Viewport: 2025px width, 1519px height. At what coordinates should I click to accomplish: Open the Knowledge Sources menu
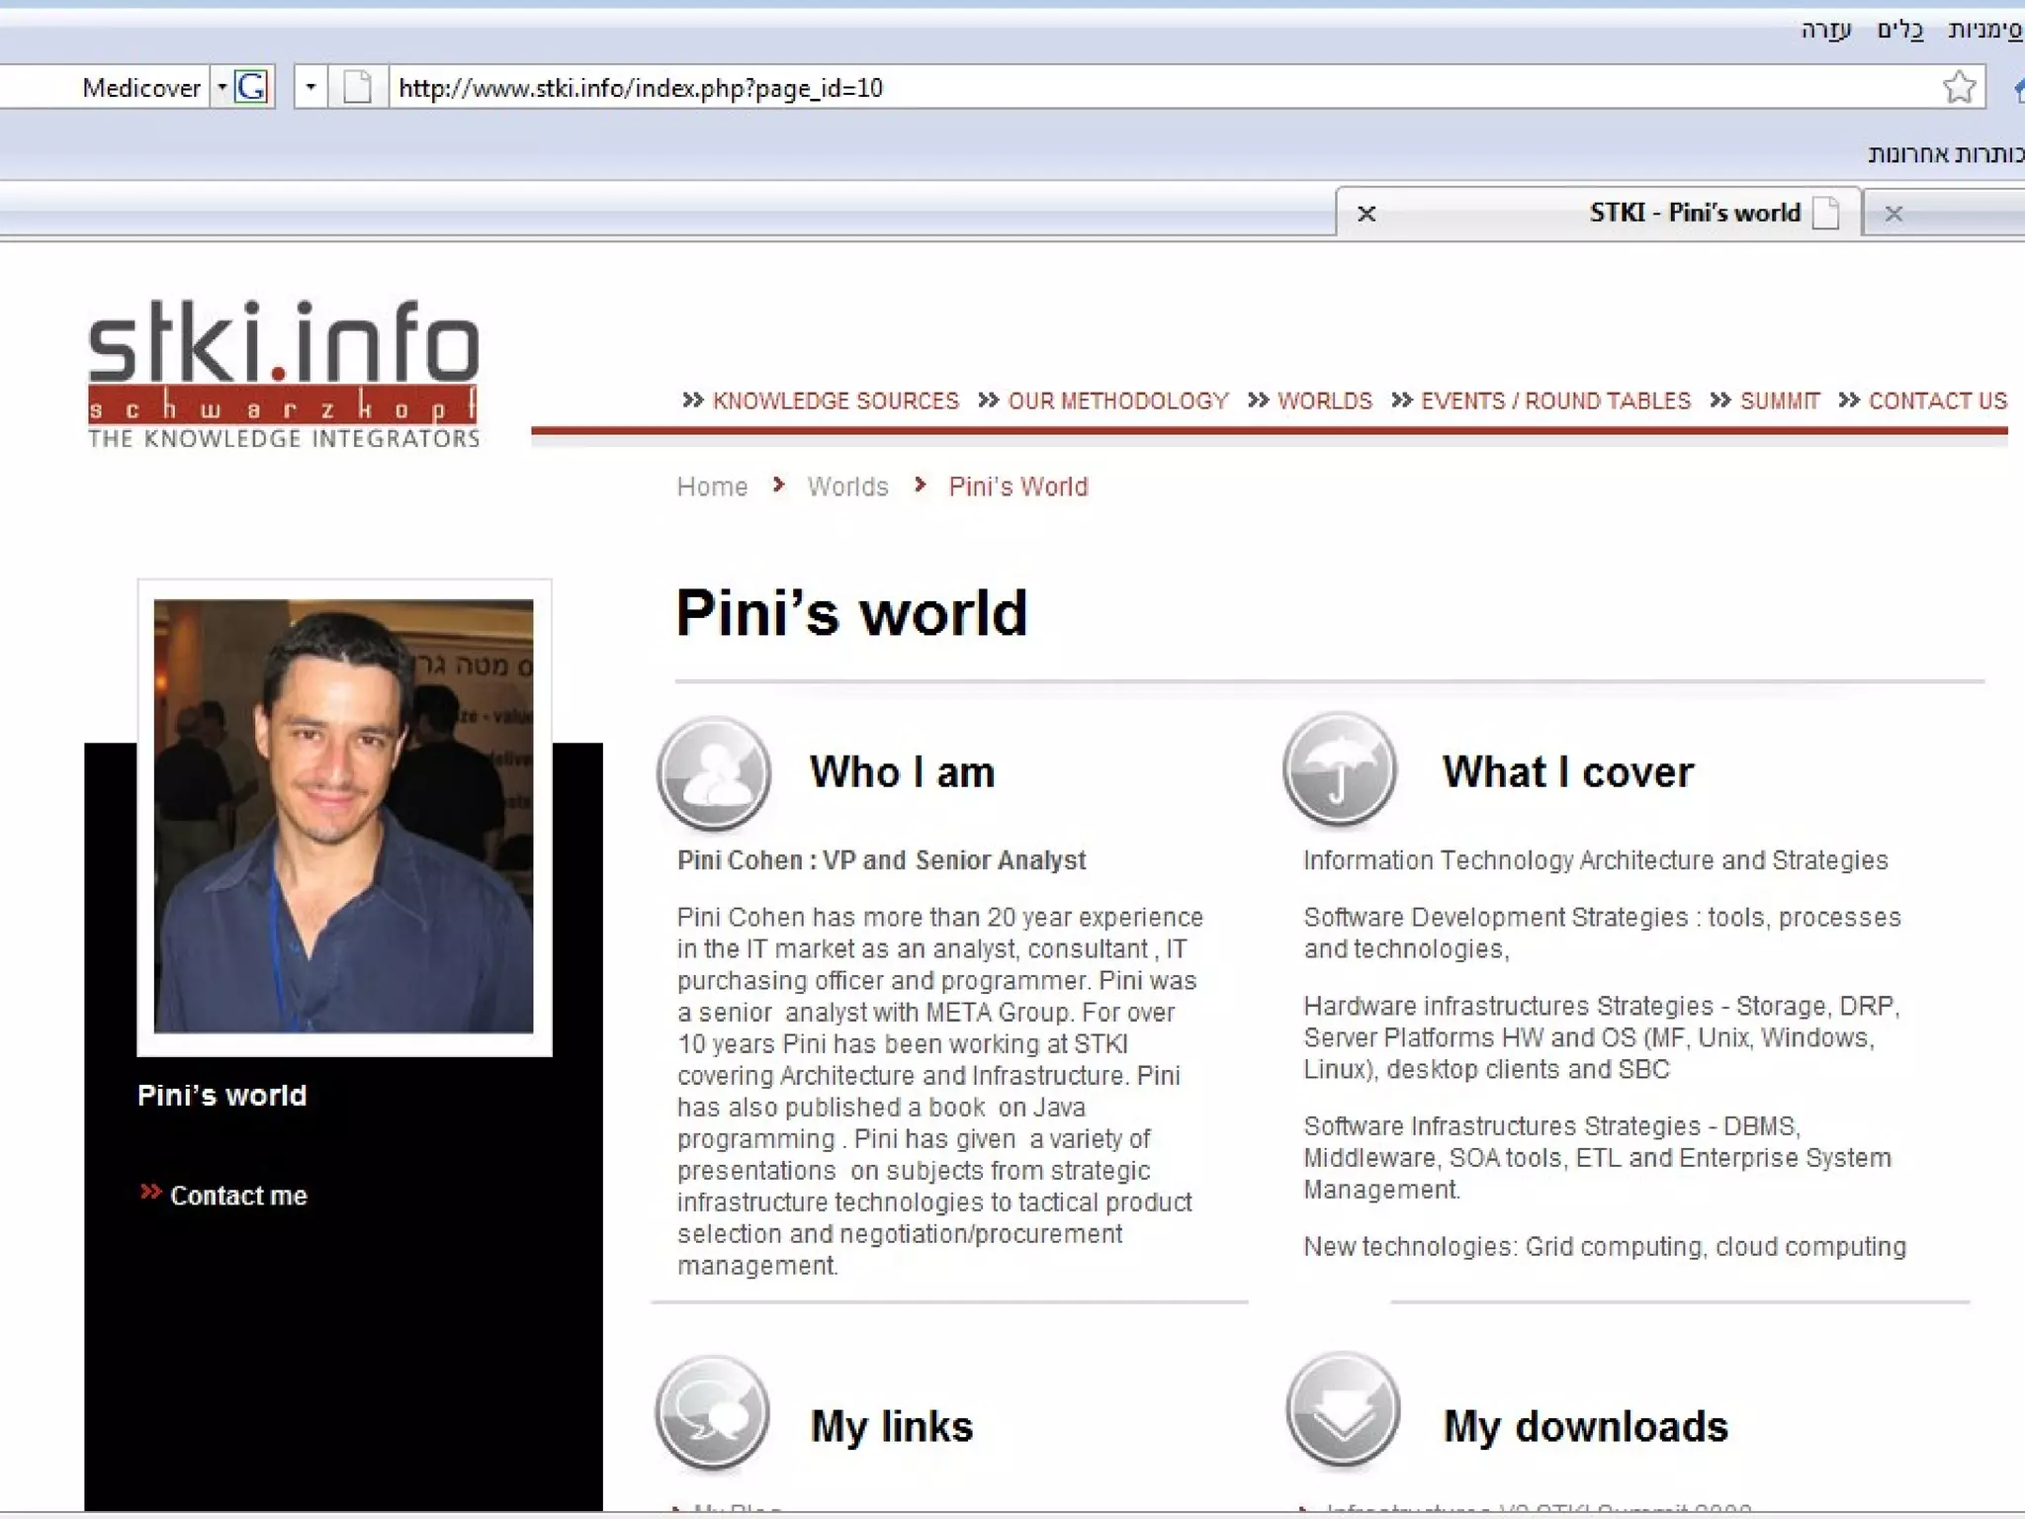click(835, 401)
